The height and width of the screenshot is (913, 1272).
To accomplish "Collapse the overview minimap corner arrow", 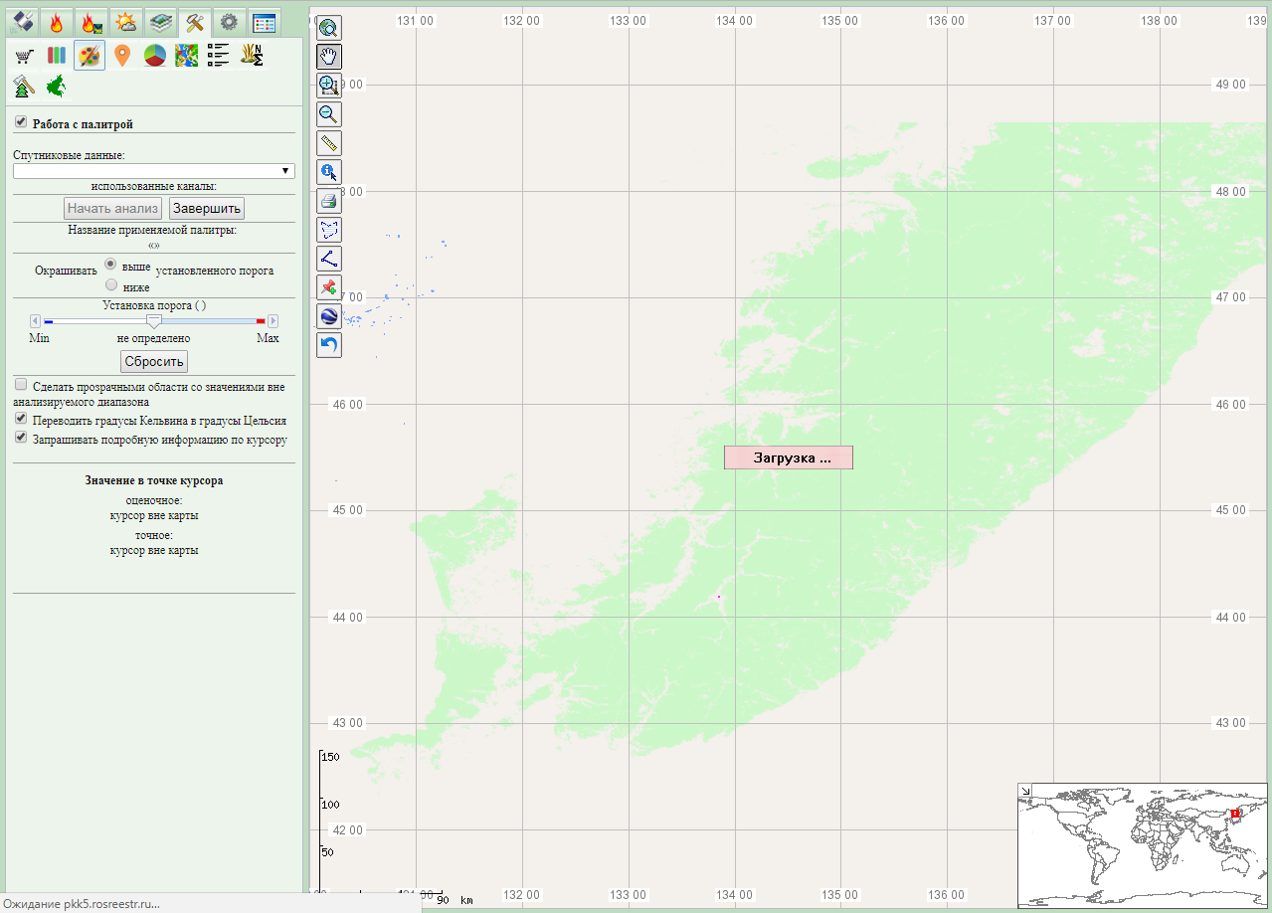I will point(1025,790).
